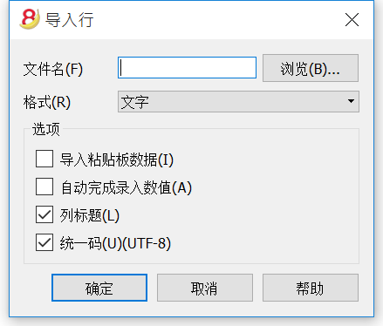
Task: Click the 导入粘贴板数据(I) label text
Action: (x=117, y=160)
